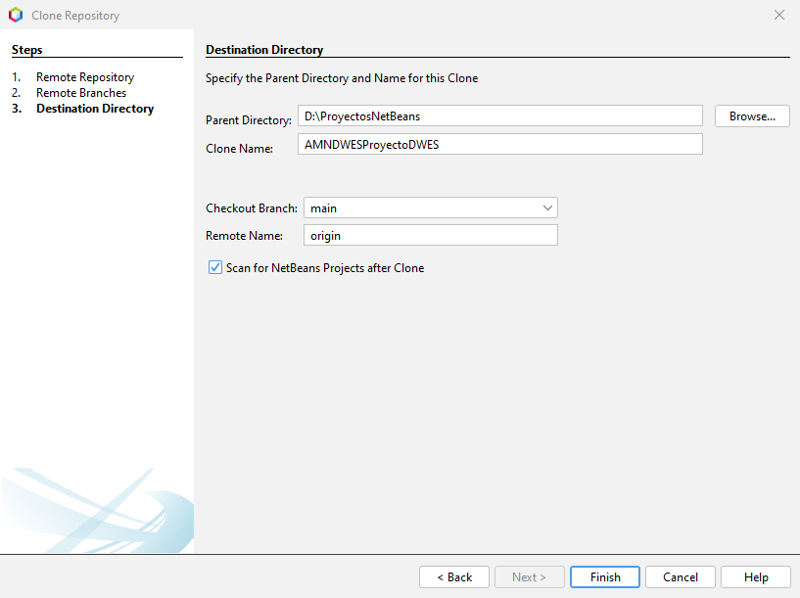Click the Steps heading in the sidebar
The width and height of the screenshot is (800, 598).
(27, 50)
